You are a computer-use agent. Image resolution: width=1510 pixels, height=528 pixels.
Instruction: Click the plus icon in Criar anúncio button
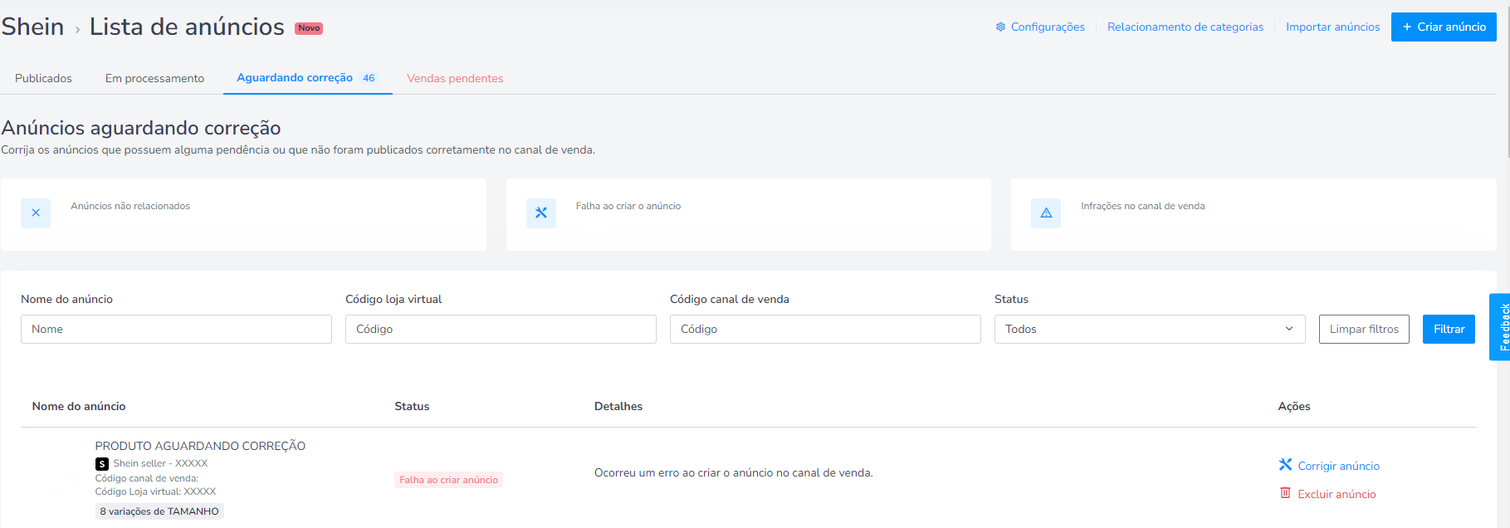pos(1407,27)
